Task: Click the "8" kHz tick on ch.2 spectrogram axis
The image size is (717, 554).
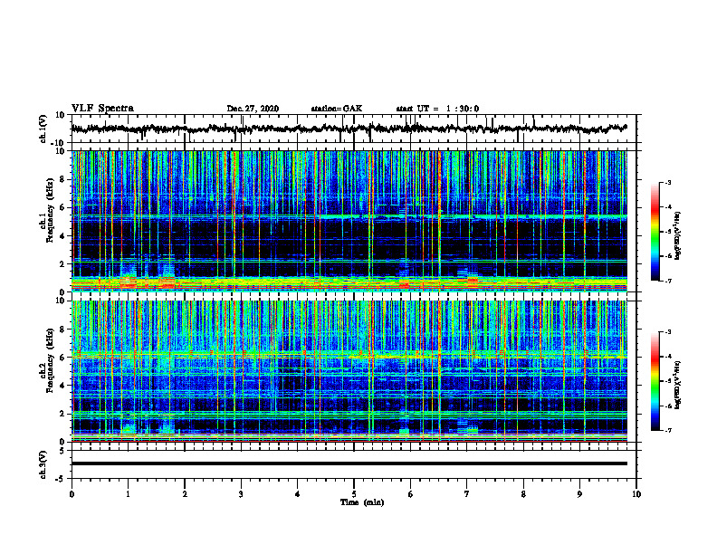Action: click(x=62, y=330)
